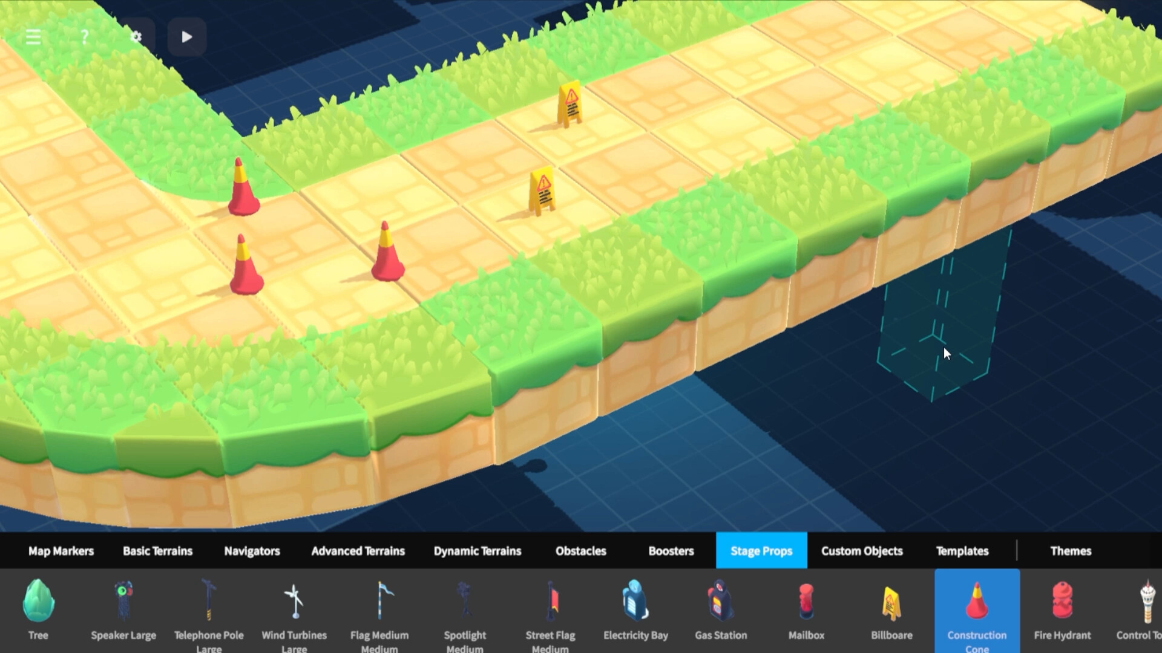Viewport: 1162px width, 653px height.
Task: Click the help question mark
Action: [84, 37]
